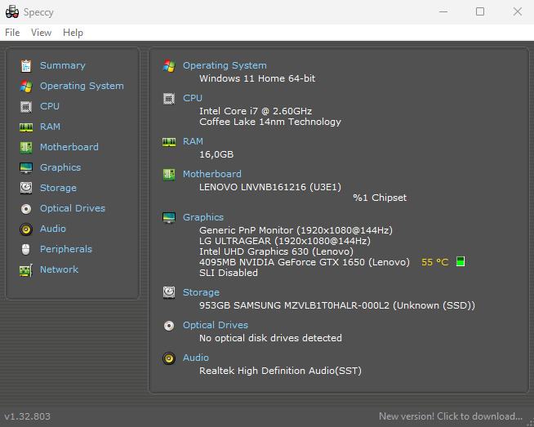Select Graphics in the sidebar
Screen dimensions: 534x427
pos(60,167)
